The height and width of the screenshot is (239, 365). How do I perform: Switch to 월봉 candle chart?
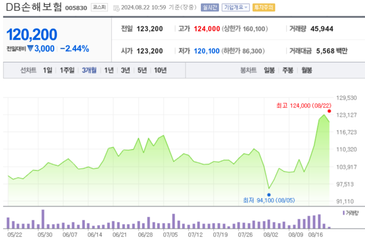coord(307,70)
